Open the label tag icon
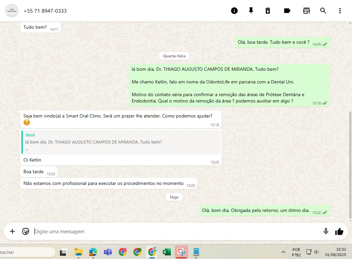This screenshot has width=352, height=259. coord(287,11)
